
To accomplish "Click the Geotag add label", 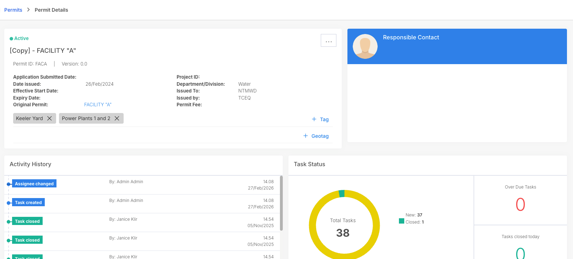I will coord(320,136).
